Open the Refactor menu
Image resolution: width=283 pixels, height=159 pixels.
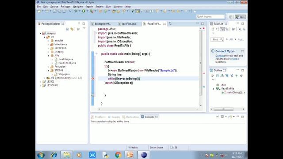65,7
